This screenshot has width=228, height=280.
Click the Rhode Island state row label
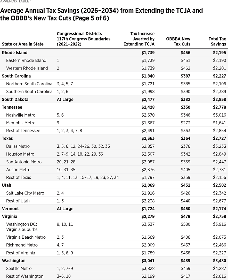tap(15, 52)
